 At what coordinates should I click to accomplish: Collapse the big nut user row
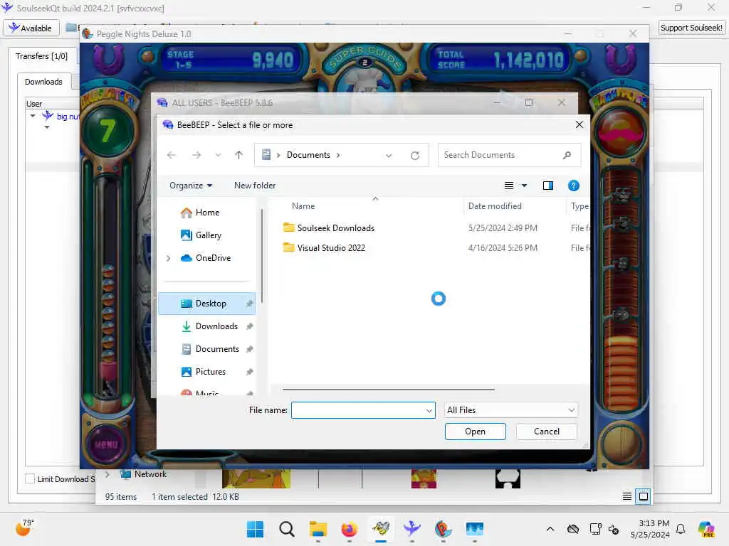[x=33, y=116]
